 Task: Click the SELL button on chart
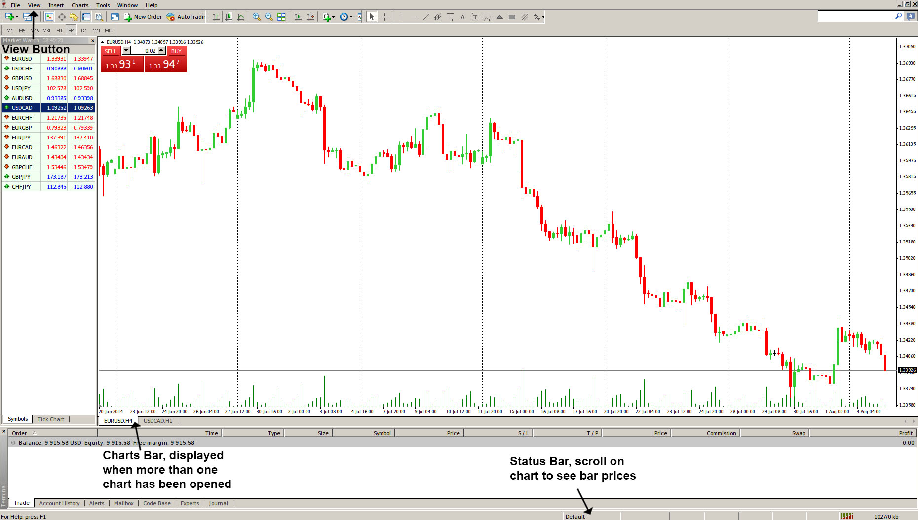pyautogui.click(x=111, y=51)
